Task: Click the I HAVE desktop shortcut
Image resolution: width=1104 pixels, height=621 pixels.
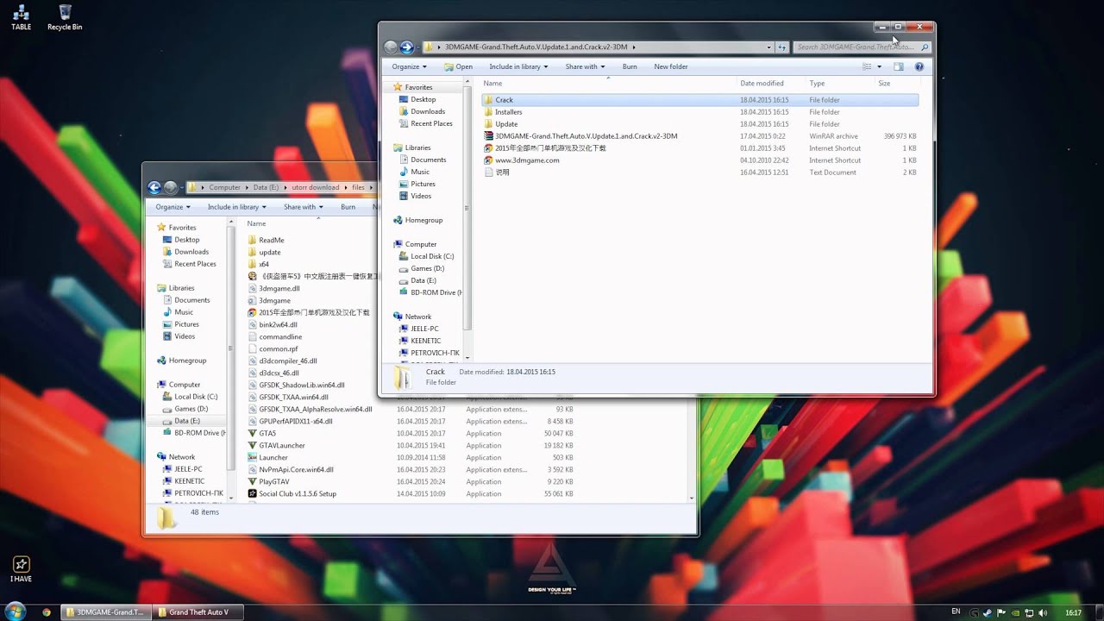Action: click(x=21, y=569)
